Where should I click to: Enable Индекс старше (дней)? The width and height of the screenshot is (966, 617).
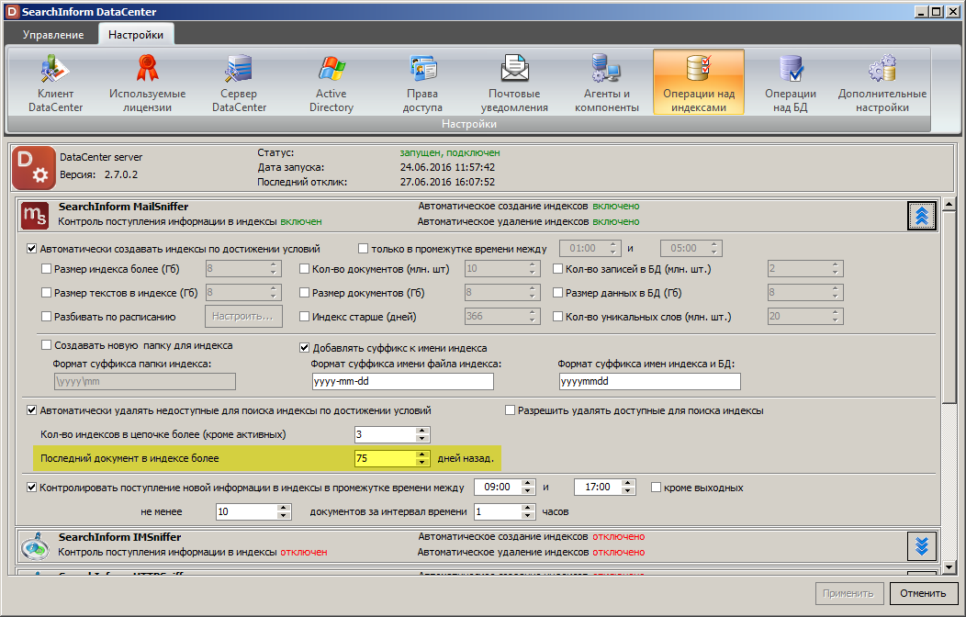click(x=304, y=317)
